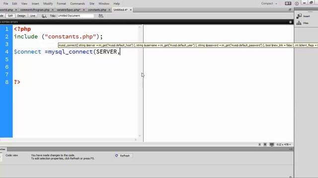Open the Window menu
Screen dimensions: 318x178
104,3
